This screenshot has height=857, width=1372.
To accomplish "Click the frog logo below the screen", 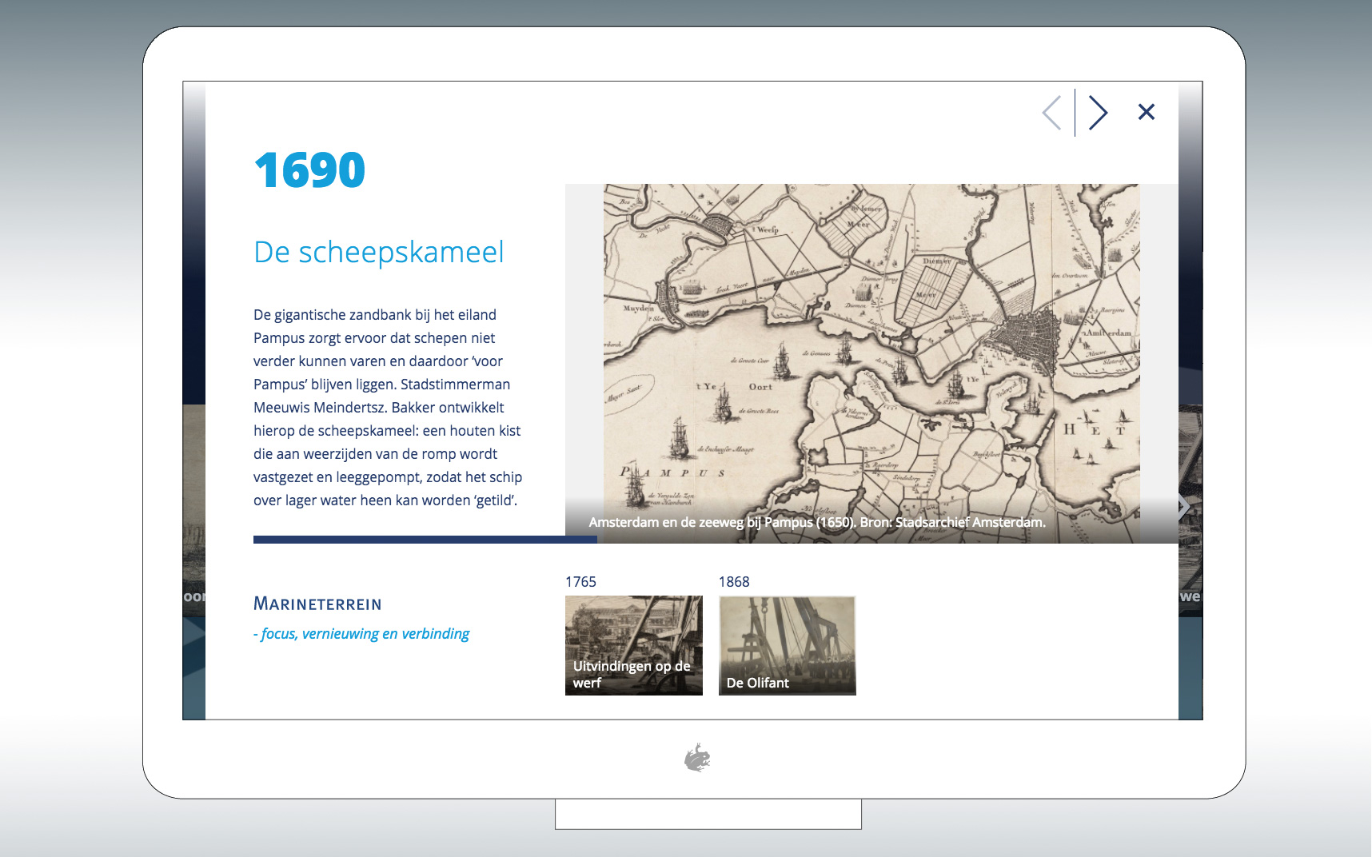I will tap(697, 758).
